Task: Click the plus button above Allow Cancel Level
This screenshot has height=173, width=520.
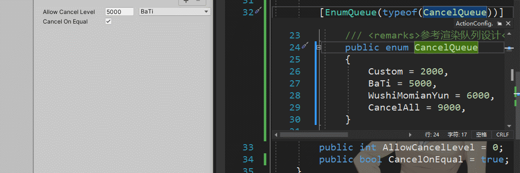Action: point(186,1)
